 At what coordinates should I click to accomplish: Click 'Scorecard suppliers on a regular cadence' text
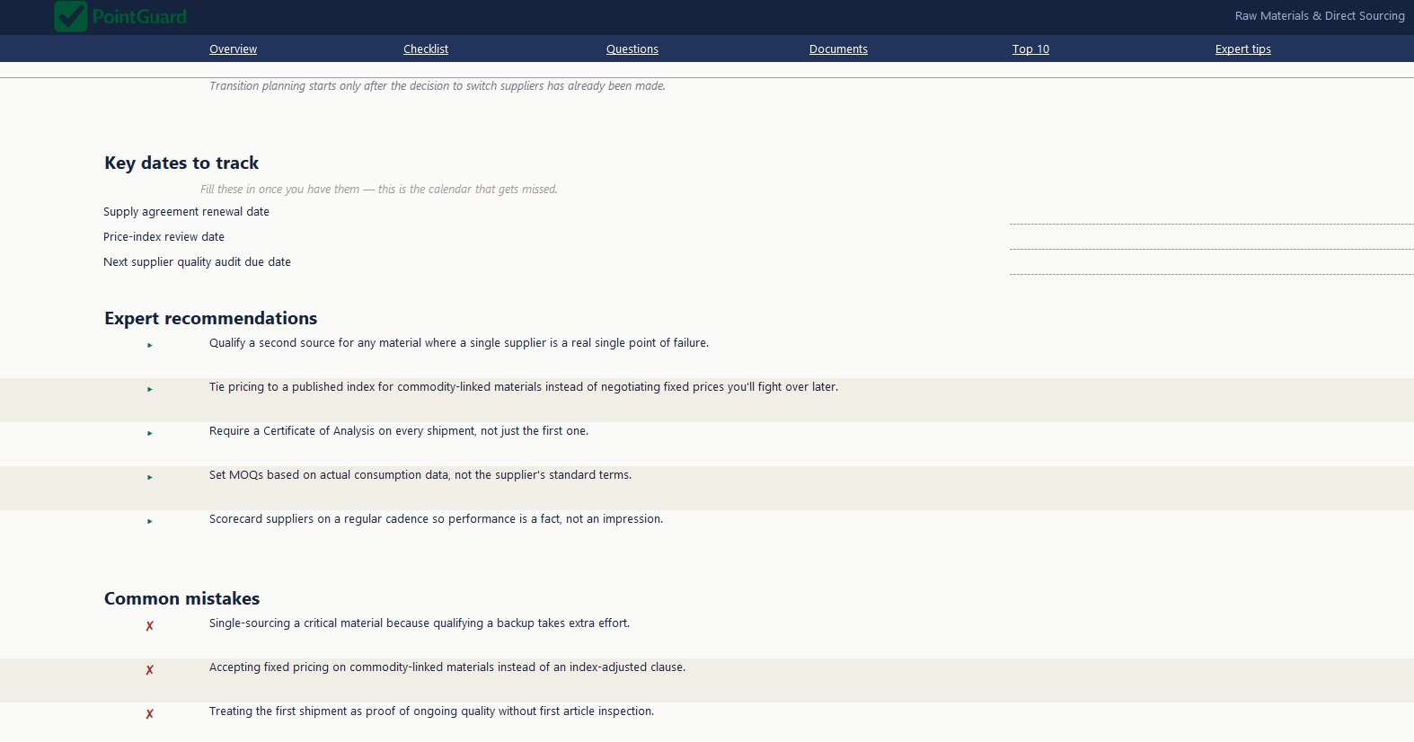[436, 519]
